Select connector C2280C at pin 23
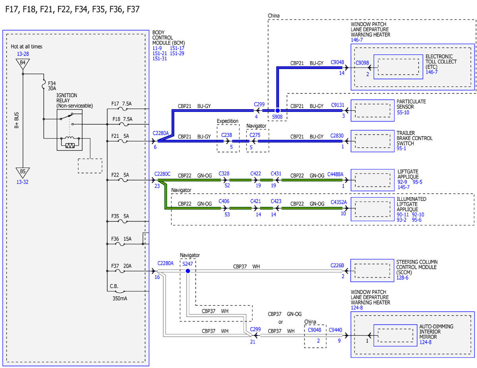The width and height of the screenshot is (477, 368). [163, 174]
